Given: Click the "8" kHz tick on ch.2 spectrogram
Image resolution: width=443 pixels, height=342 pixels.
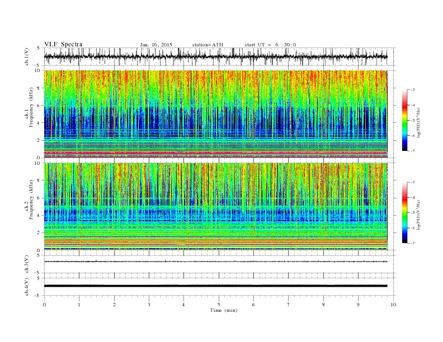Looking at the screenshot, I should pos(39,180).
